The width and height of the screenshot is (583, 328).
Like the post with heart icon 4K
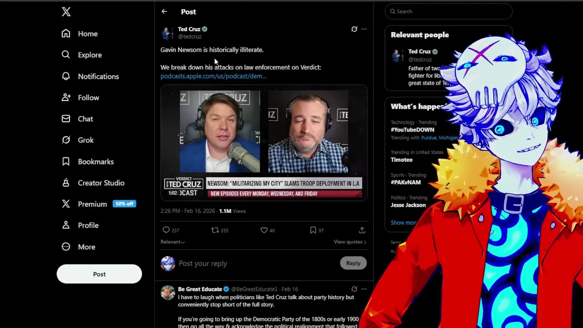[x=264, y=230]
